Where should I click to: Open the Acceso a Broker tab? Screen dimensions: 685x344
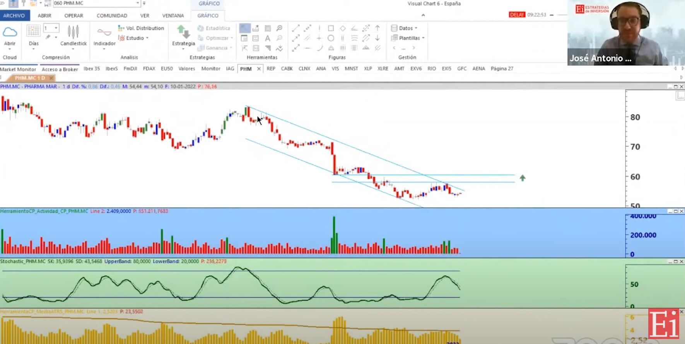pos(60,69)
